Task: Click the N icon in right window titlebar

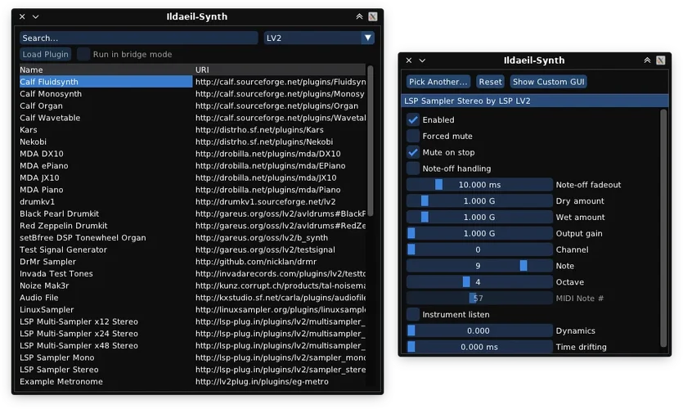Action: [x=661, y=61]
